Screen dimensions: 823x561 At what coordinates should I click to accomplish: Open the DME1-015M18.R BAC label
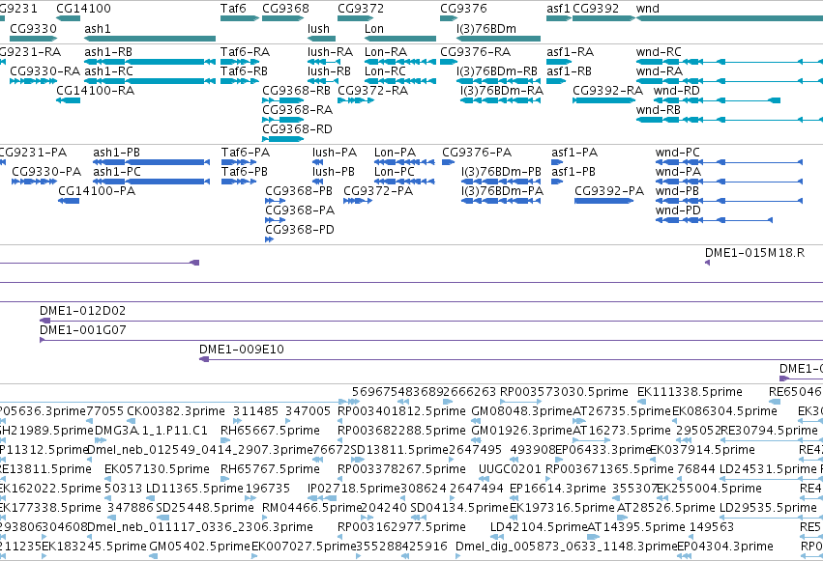(x=754, y=253)
